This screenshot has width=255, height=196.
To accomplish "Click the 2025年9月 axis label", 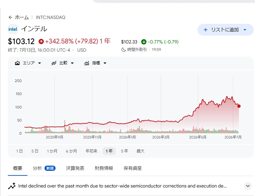I will [x=55, y=137].
